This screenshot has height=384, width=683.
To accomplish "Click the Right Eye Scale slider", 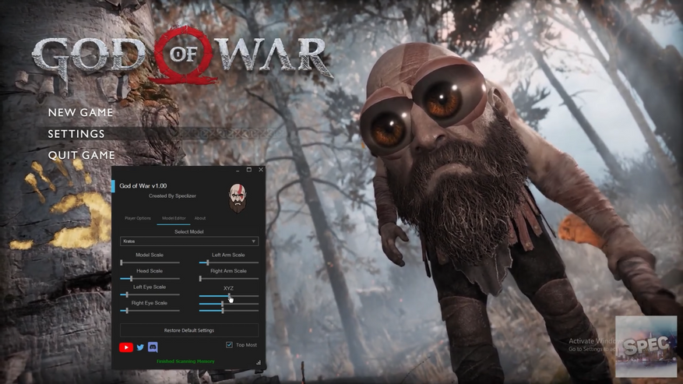I will 150,310.
